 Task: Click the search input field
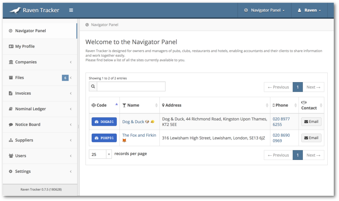tap(132, 86)
